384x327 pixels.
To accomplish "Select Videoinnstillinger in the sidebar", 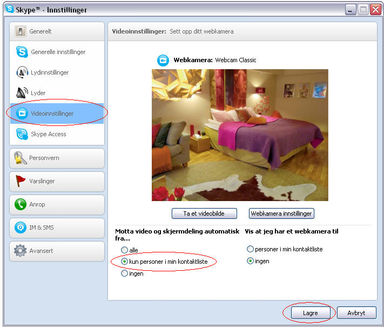I will (57, 114).
